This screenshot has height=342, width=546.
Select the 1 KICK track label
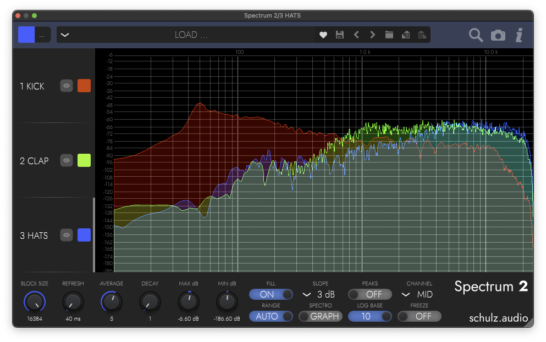pos(32,86)
